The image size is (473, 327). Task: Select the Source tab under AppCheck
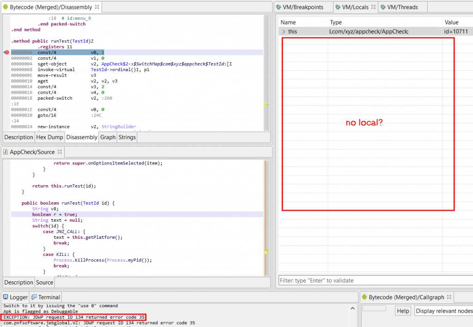[x=45, y=282]
